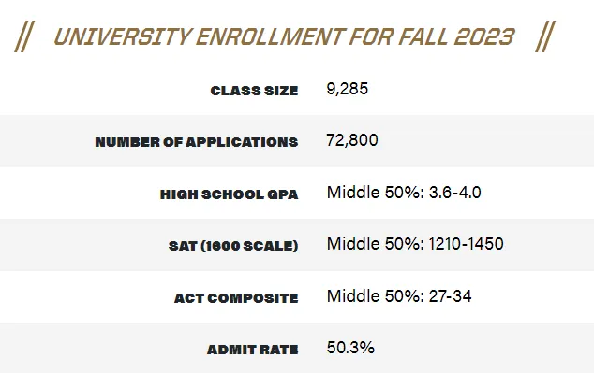Viewport: 594px width, 373px height.
Task: Select the Admit Rate label
Action: click(x=253, y=350)
